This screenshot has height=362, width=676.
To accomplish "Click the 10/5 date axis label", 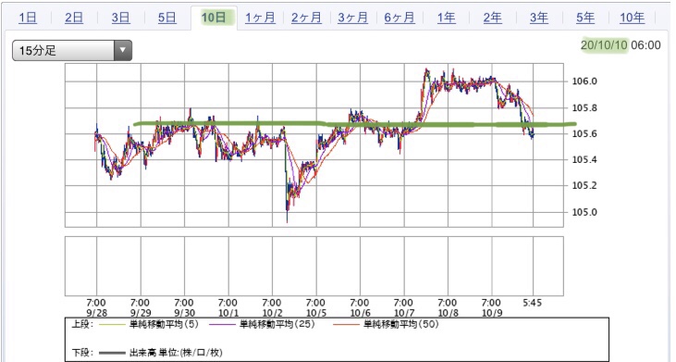I will pyautogui.click(x=315, y=313).
